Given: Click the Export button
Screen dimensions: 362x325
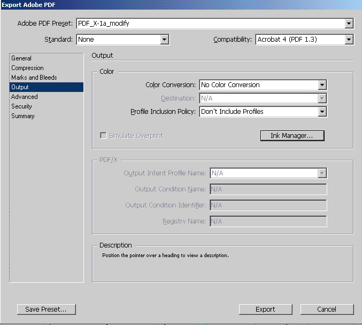Looking at the screenshot, I should pyautogui.click(x=266, y=309).
